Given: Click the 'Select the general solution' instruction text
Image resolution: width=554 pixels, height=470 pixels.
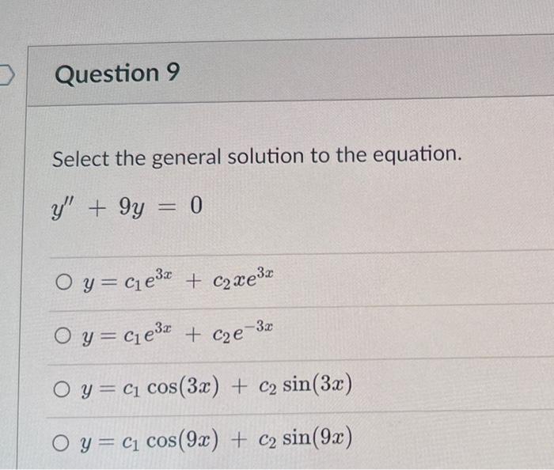Looking at the screenshot, I should pyautogui.click(x=257, y=157).
